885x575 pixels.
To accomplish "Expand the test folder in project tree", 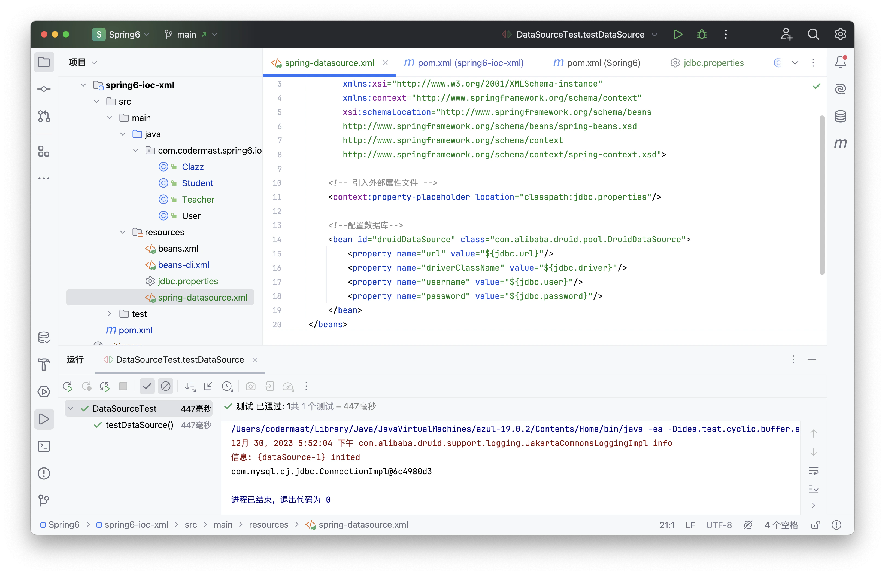I will coord(109,314).
